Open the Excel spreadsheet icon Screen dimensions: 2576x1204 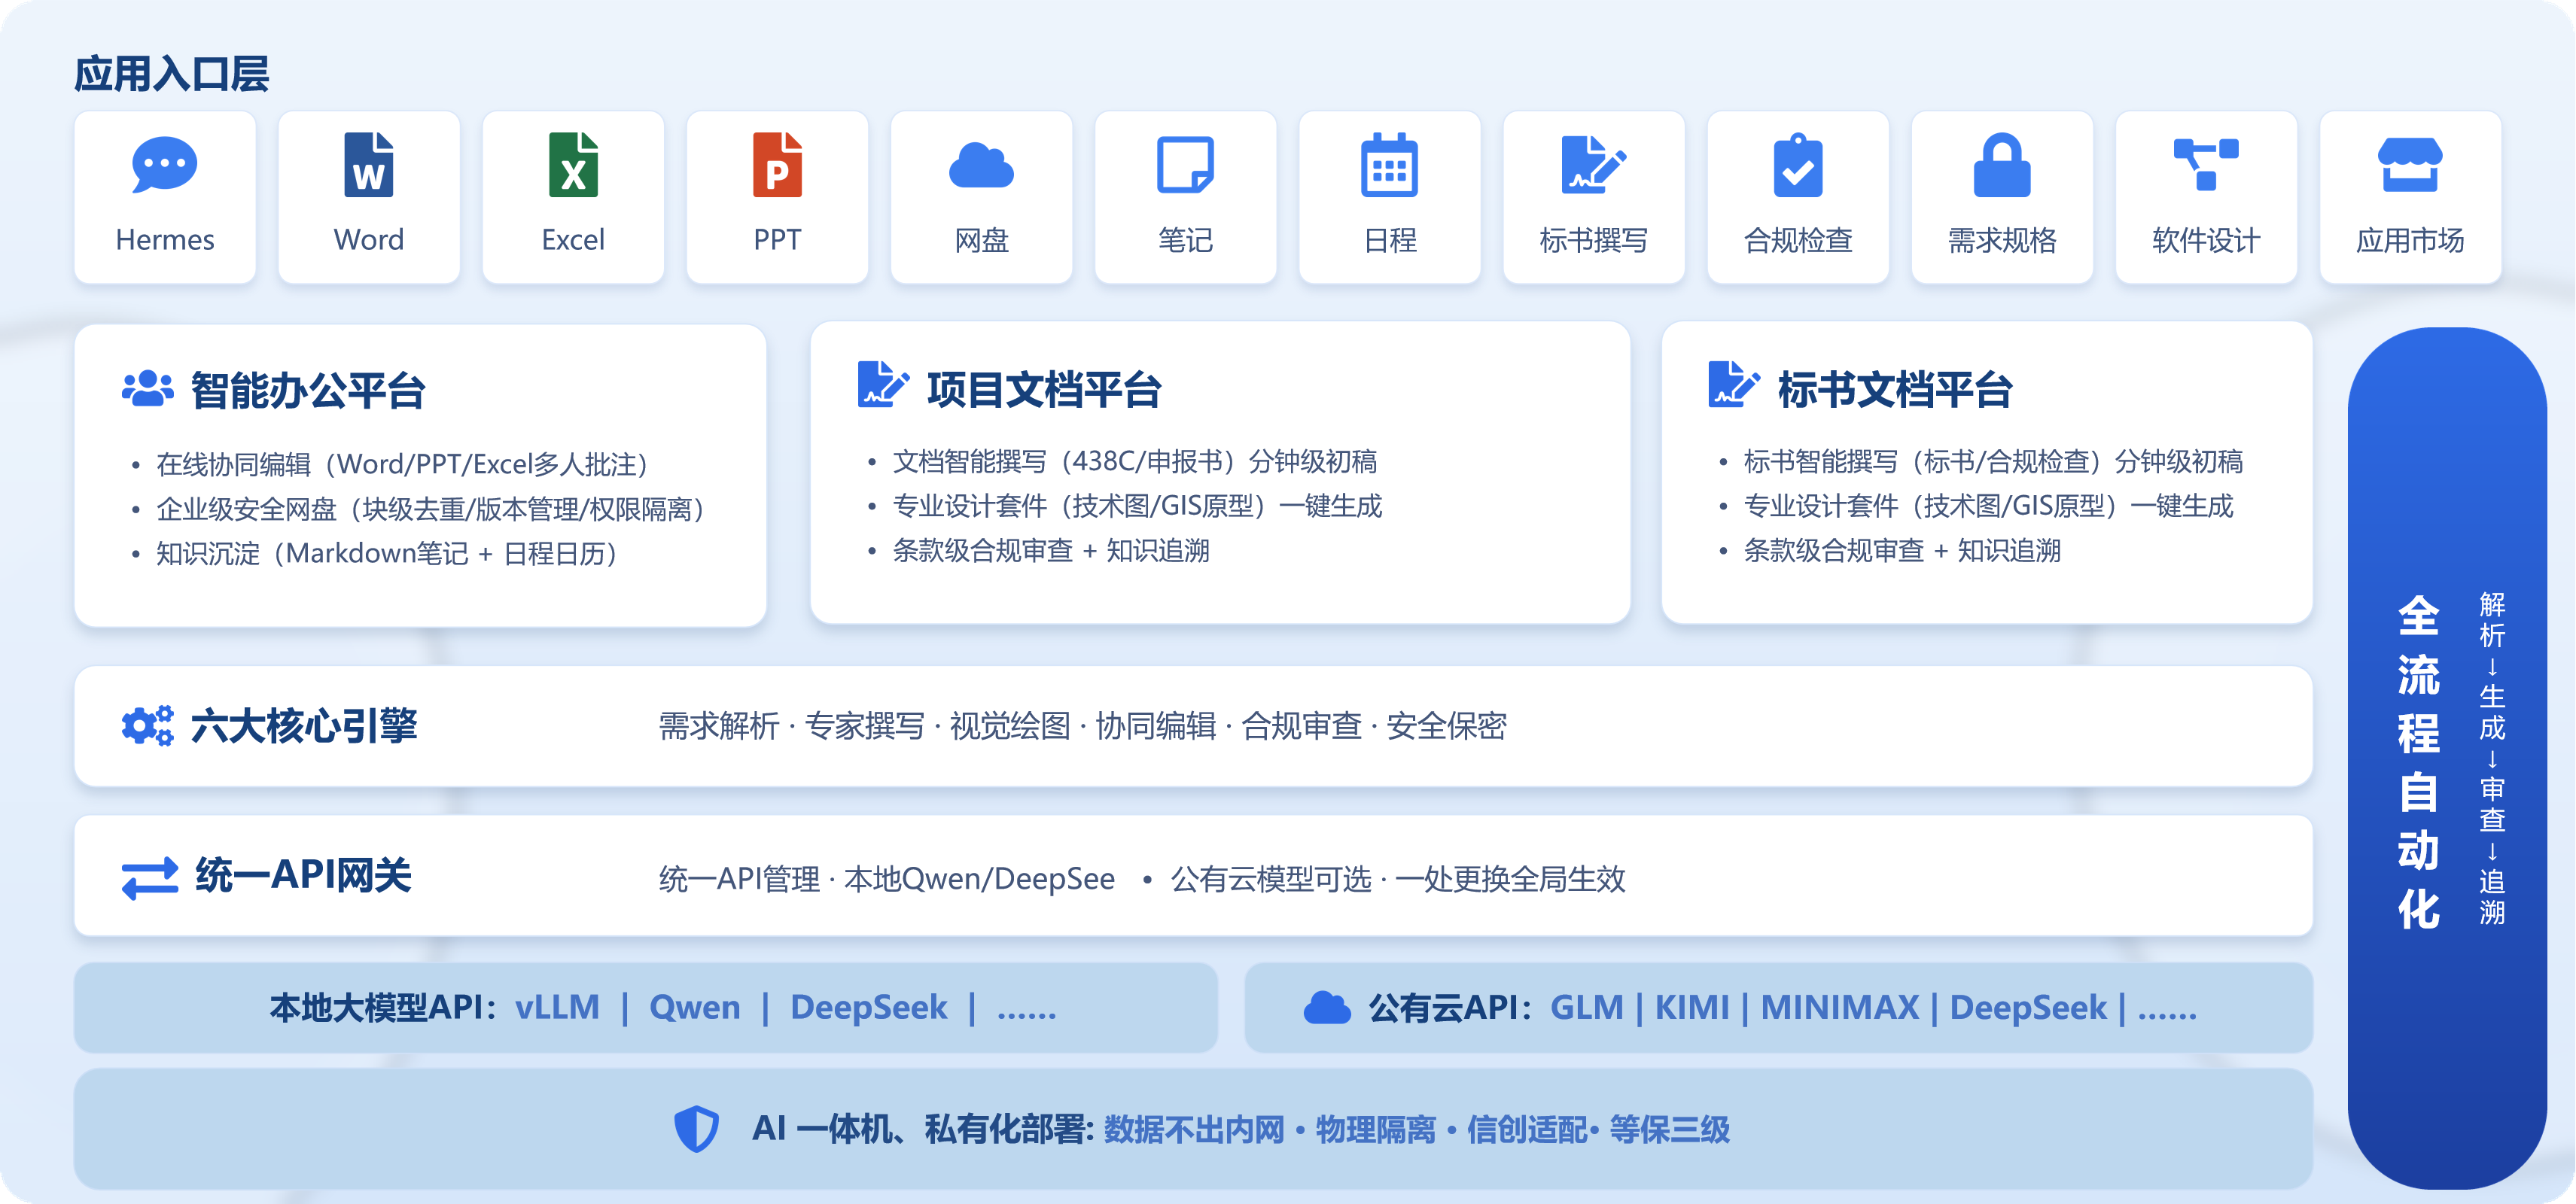[573, 165]
